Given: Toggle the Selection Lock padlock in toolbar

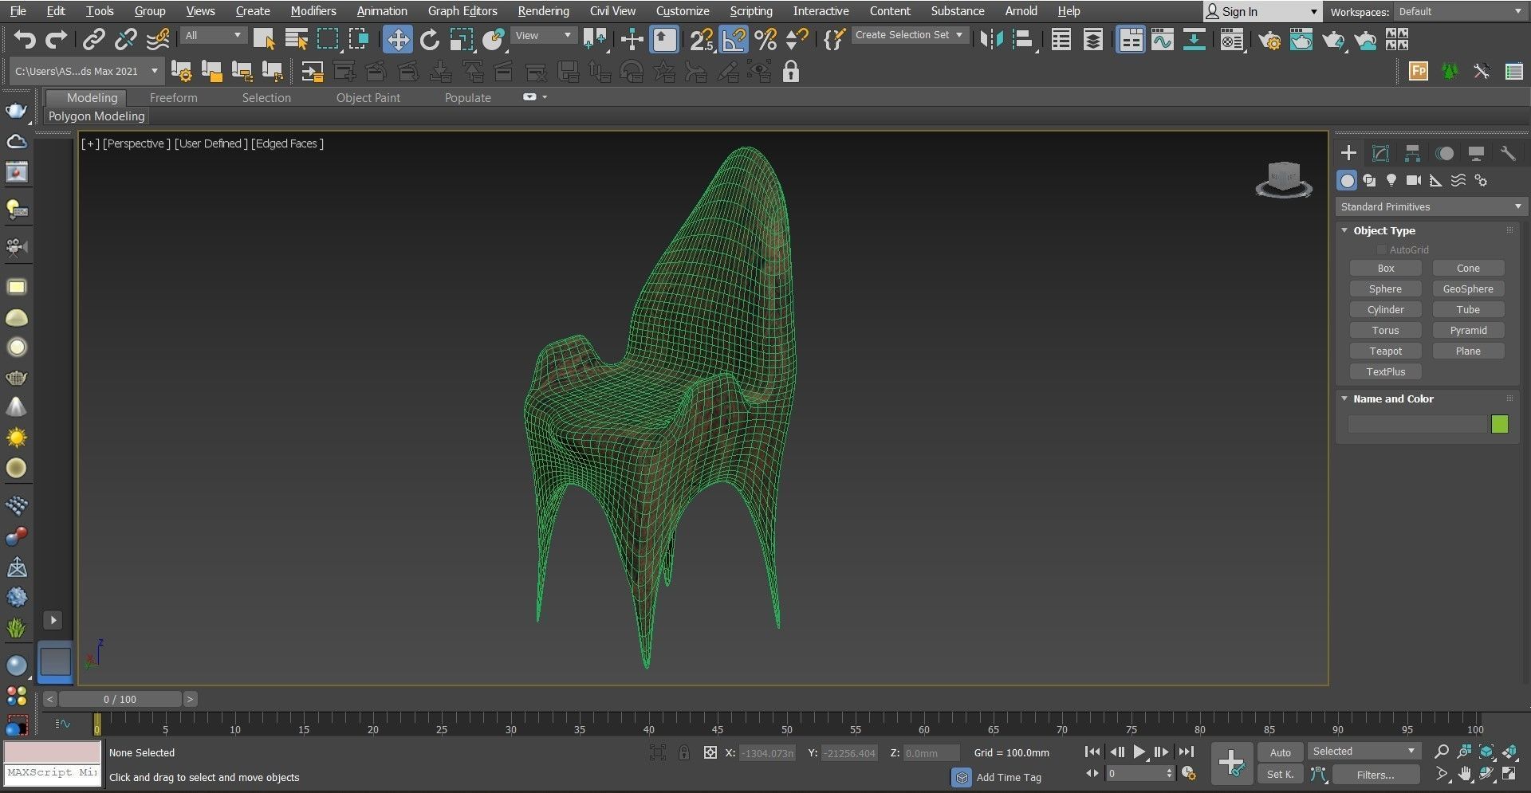Looking at the screenshot, I should [790, 72].
